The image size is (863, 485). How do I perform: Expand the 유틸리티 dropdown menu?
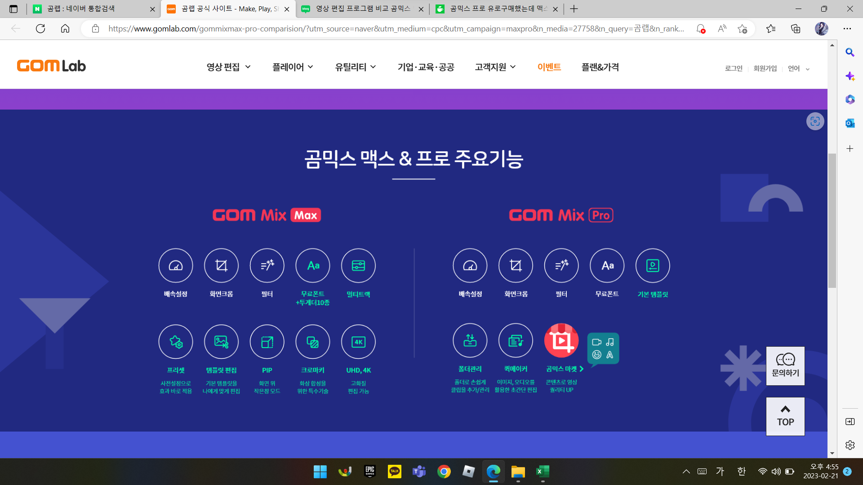click(355, 67)
